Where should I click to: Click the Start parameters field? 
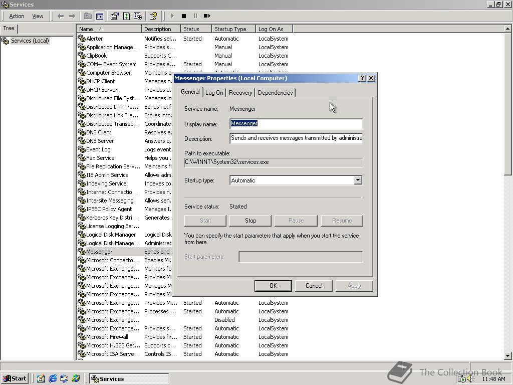(301, 257)
